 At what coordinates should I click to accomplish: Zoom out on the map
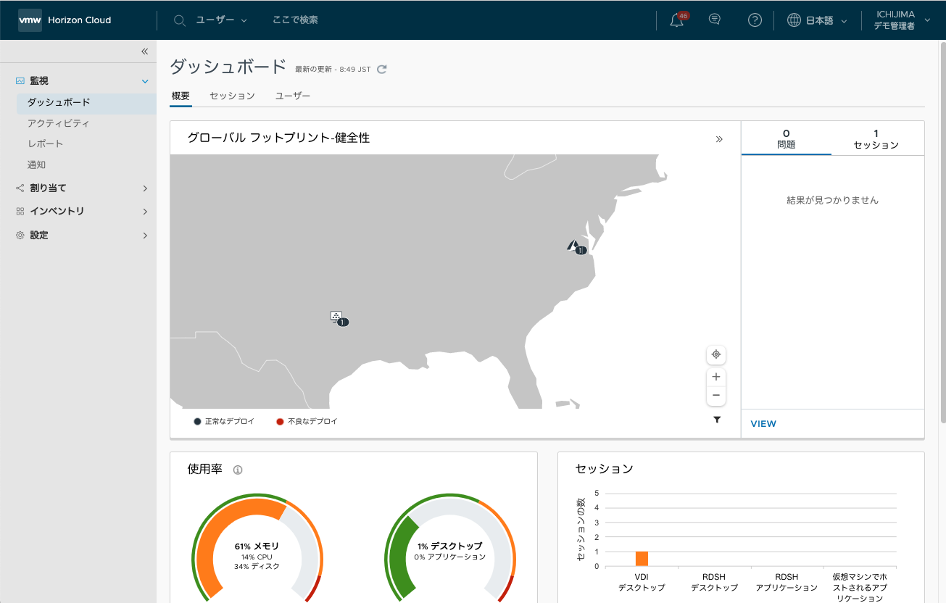coord(716,396)
